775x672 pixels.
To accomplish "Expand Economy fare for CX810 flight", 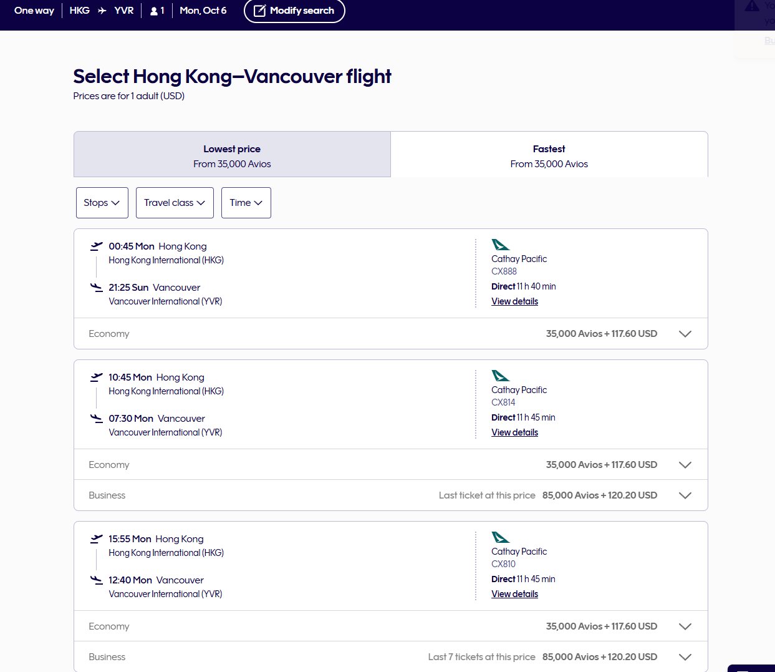I will pyautogui.click(x=685, y=626).
